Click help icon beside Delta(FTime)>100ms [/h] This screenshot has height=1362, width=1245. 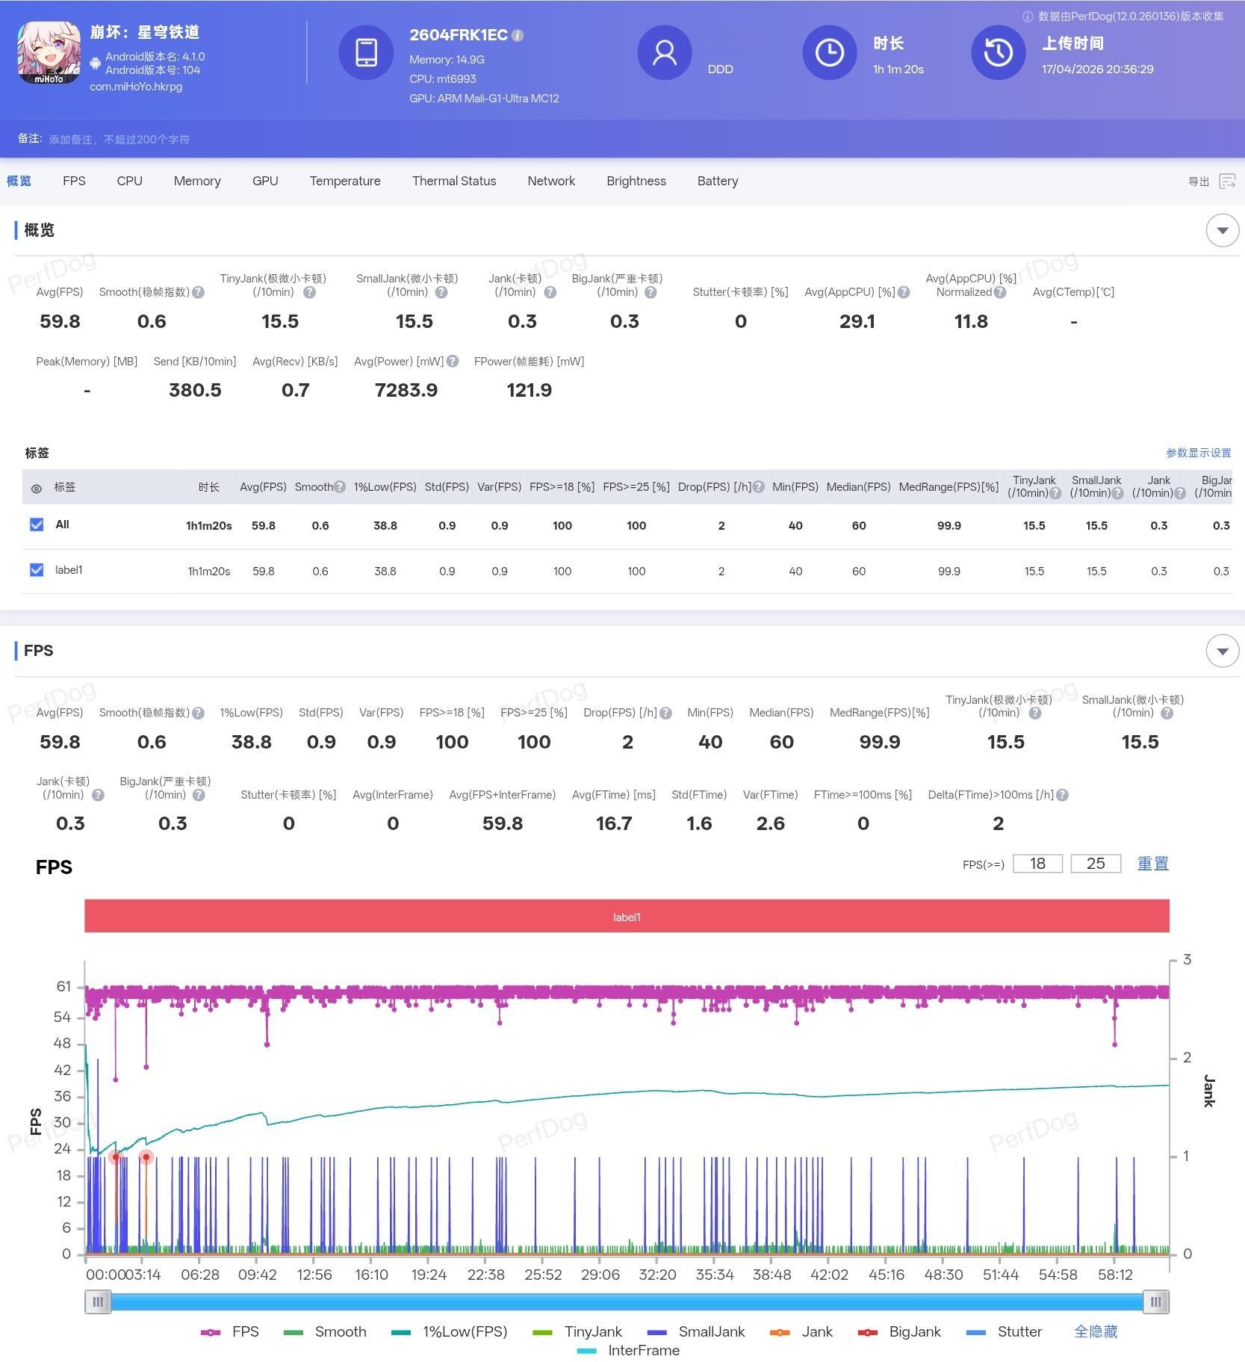(x=1062, y=795)
